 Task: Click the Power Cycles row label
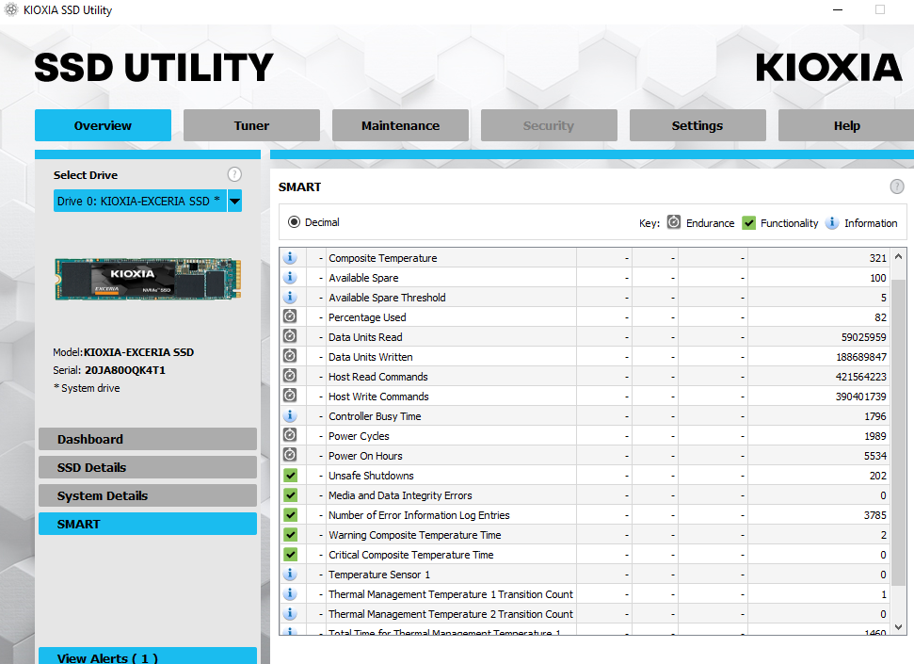[x=359, y=436]
